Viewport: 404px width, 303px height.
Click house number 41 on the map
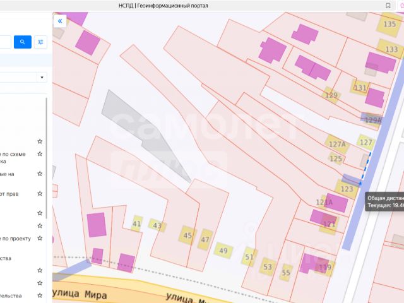[x=136, y=223]
